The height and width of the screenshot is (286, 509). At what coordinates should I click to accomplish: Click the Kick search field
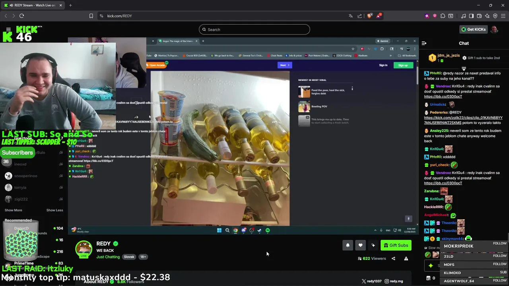coord(254,29)
